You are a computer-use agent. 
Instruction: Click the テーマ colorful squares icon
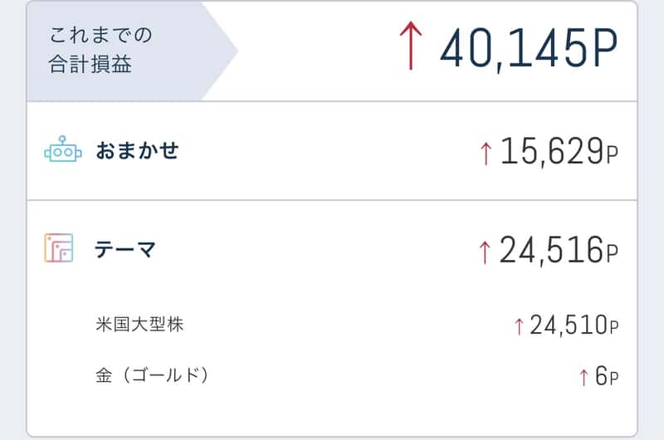pyautogui.click(x=59, y=248)
